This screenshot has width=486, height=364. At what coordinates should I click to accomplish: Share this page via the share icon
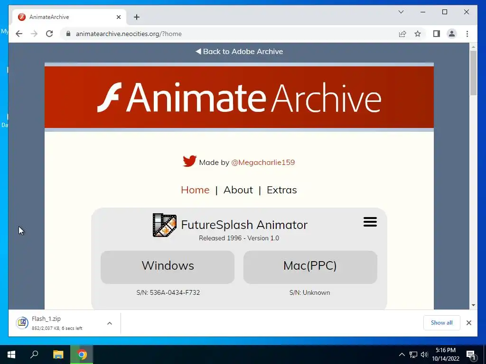pos(402,34)
